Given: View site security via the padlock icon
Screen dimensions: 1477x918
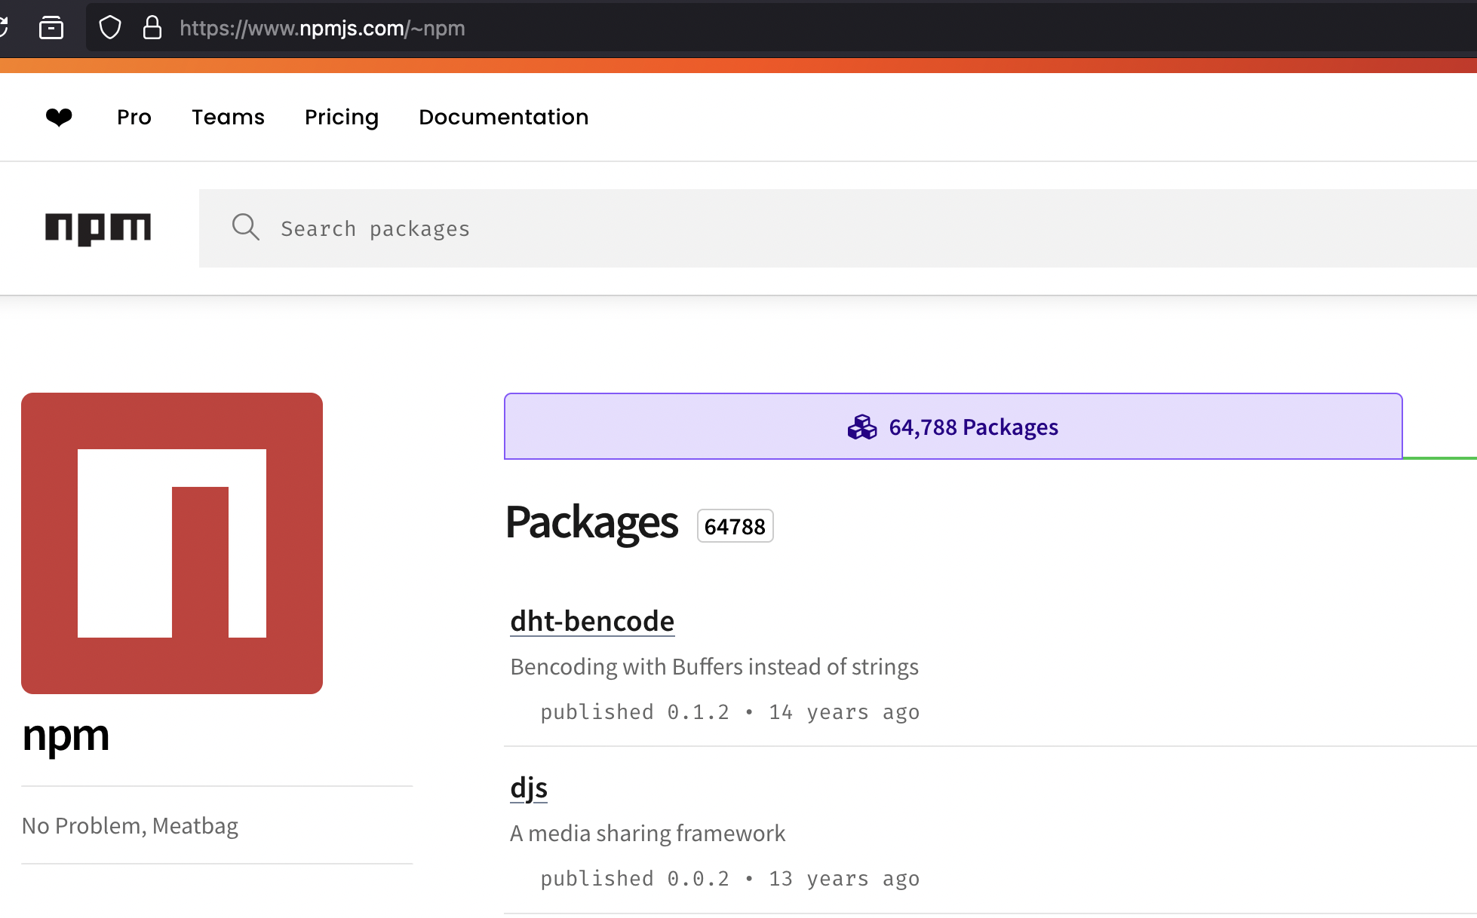Looking at the screenshot, I should click(152, 28).
